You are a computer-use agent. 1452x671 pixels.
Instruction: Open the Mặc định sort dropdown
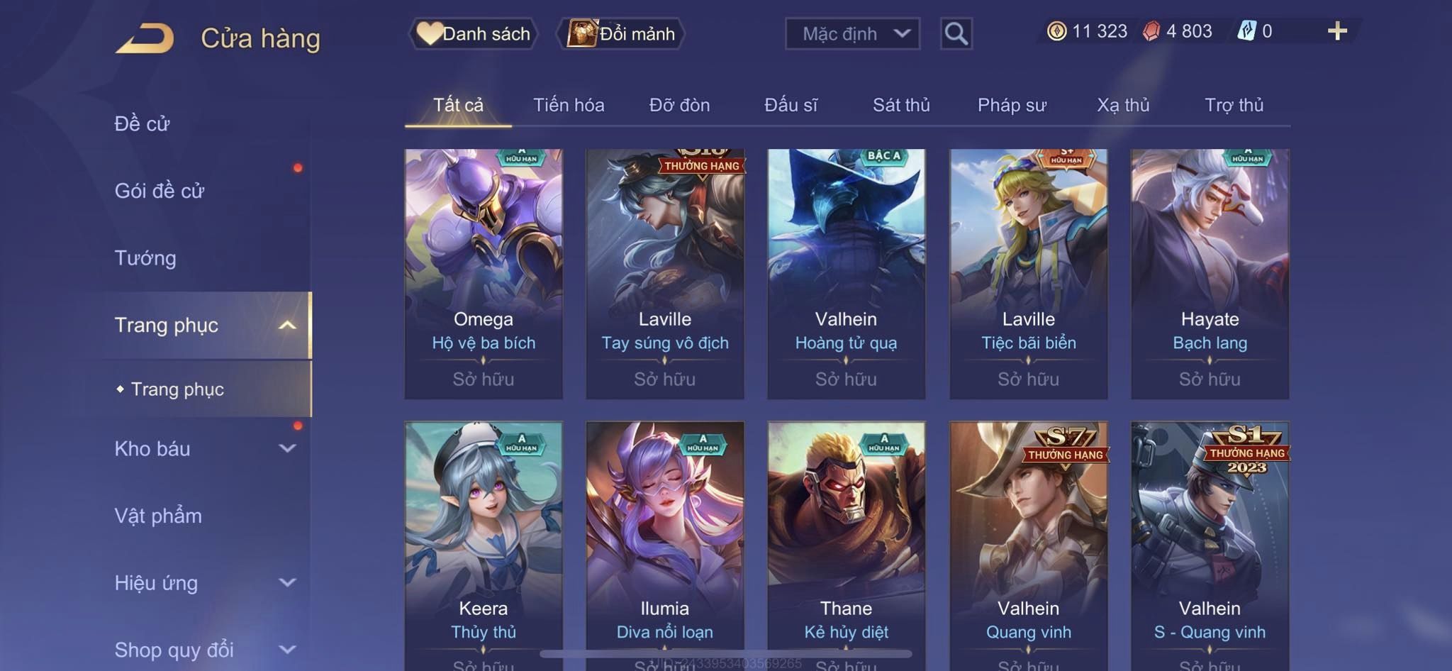(852, 33)
